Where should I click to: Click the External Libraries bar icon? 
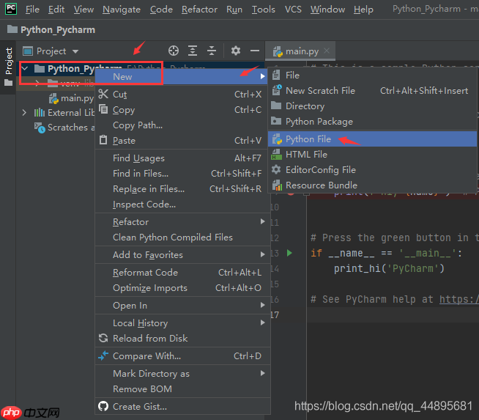[x=40, y=112]
